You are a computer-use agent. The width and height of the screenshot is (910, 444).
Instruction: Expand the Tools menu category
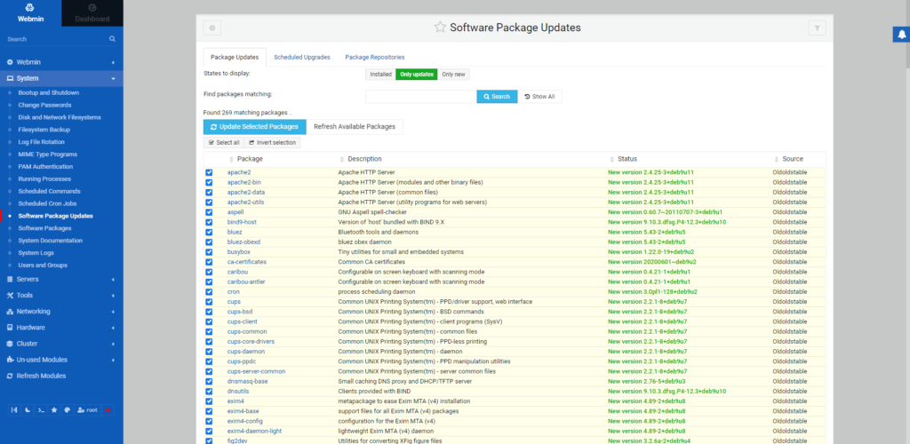pyautogui.click(x=61, y=295)
